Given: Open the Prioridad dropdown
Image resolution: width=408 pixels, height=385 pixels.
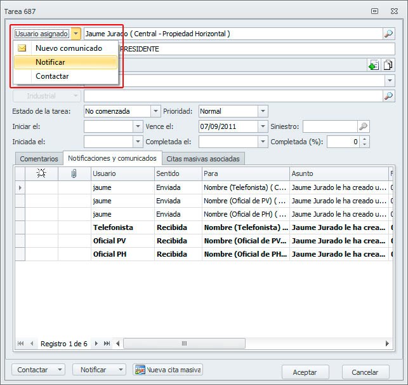Looking at the screenshot, I should tap(263, 111).
